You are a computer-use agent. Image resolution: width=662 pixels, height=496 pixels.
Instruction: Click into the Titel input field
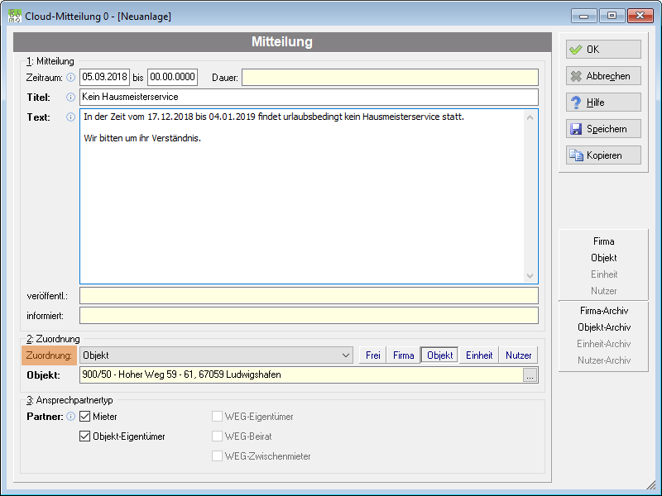pyautogui.click(x=309, y=97)
